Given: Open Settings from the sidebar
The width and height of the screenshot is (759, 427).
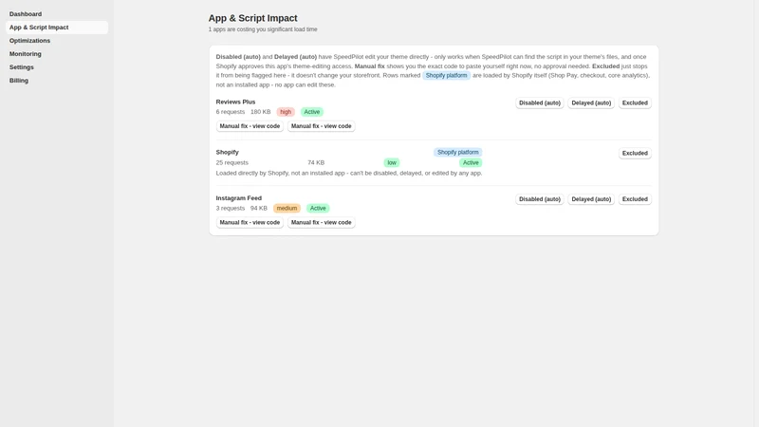Looking at the screenshot, I should pyautogui.click(x=21, y=67).
